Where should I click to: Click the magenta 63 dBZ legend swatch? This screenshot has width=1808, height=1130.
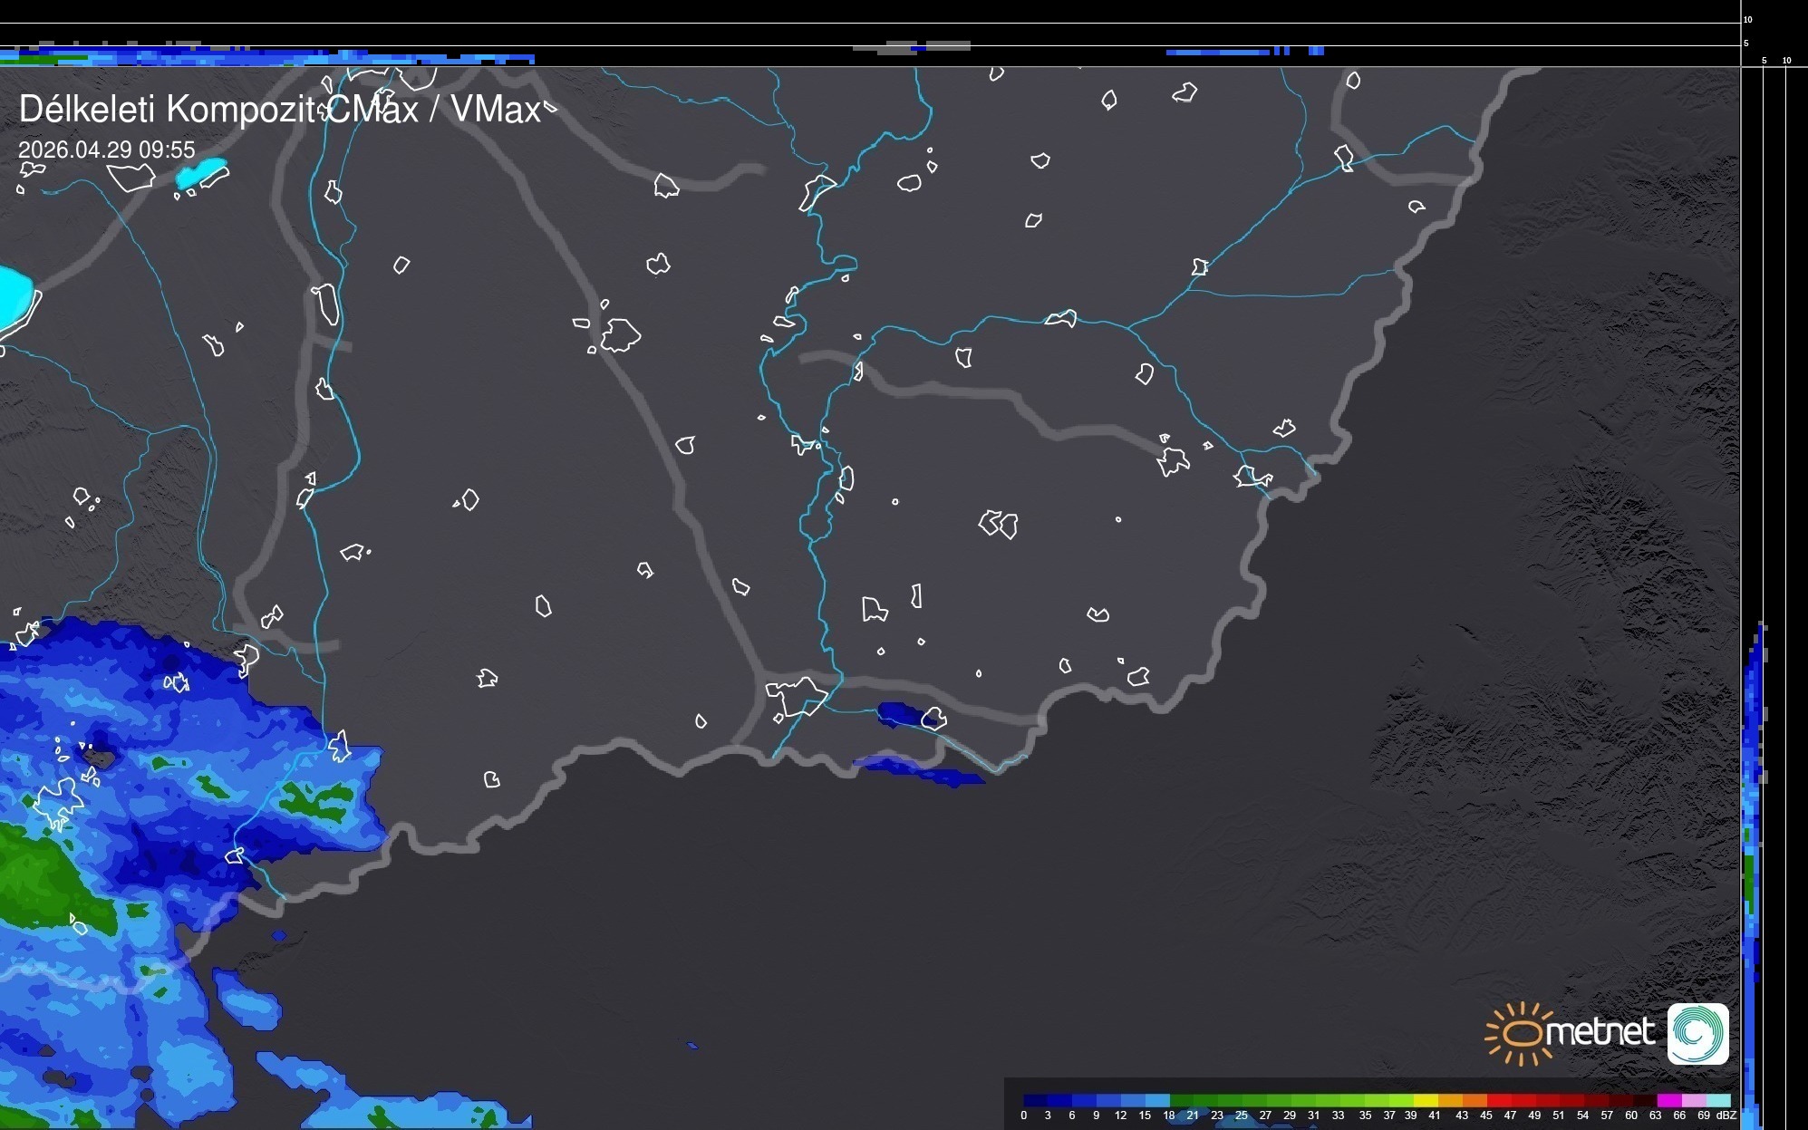pos(1668,1101)
